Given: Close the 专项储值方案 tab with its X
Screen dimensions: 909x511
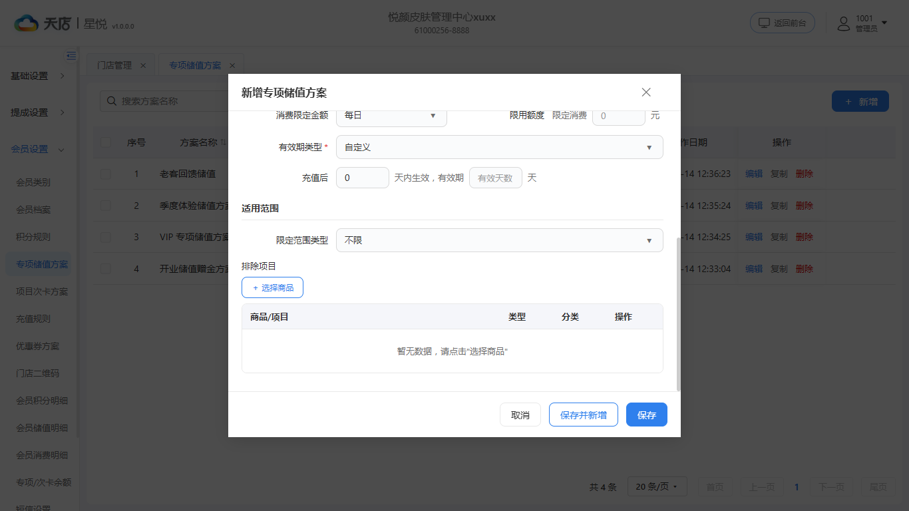Looking at the screenshot, I should (232, 65).
